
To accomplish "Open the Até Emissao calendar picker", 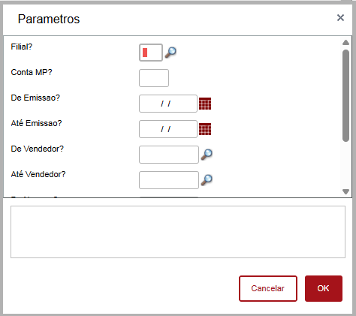I will [205, 129].
